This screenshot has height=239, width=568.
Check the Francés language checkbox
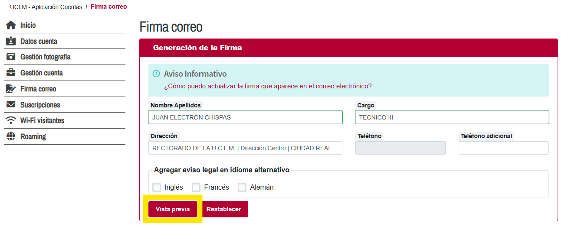tap(196, 187)
